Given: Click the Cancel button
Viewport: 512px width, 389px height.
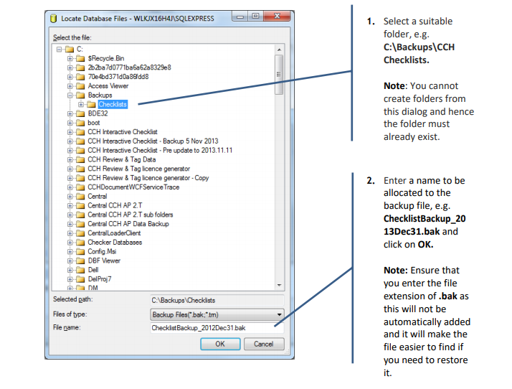Looking at the screenshot, I should pyautogui.click(x=264, y=344).
